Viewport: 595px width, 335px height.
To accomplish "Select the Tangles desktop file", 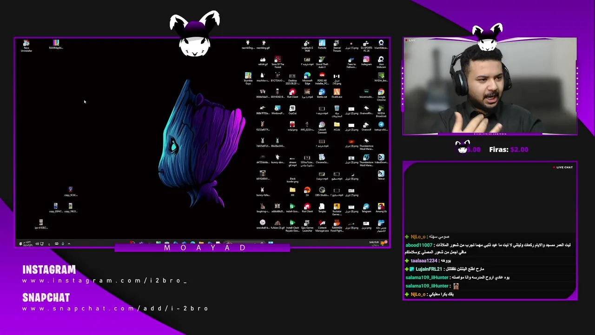I will pyautogui.click(x=322, y=208).
